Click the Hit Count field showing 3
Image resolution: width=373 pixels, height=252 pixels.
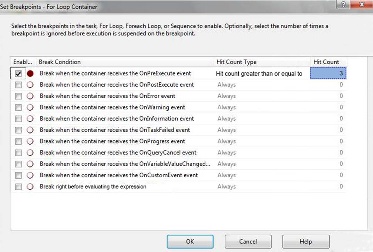(328, 74)
